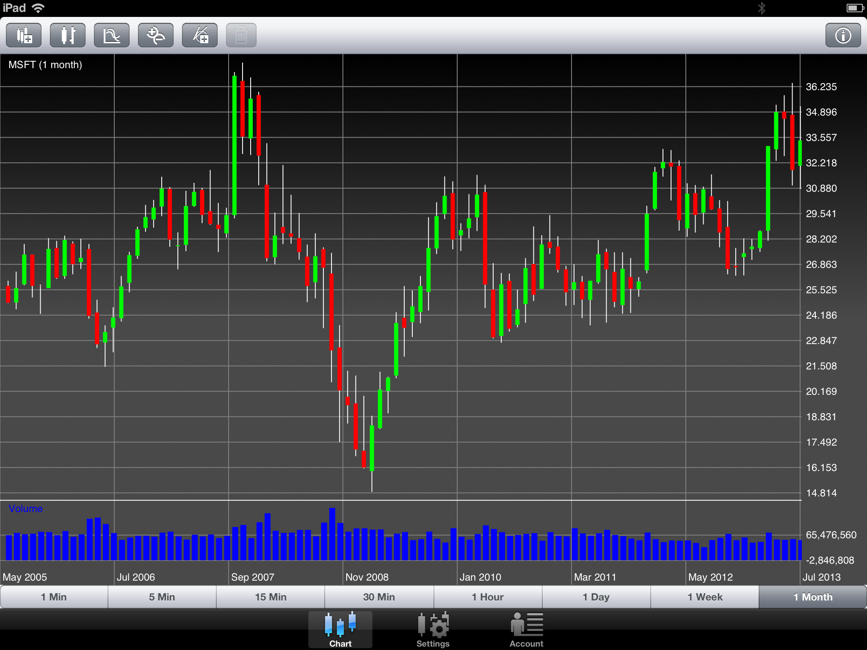Switch to the Account tab

coord(526,629)
